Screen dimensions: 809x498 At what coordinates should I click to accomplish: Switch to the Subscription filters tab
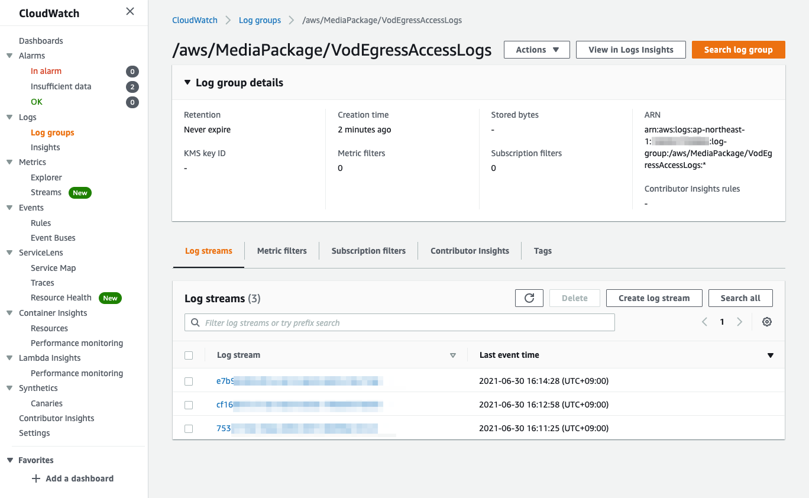coord(368,251)
